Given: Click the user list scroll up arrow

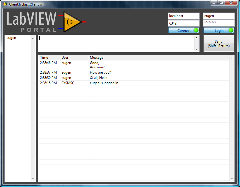Looking at the screenshot, I should tap(33, 38).
